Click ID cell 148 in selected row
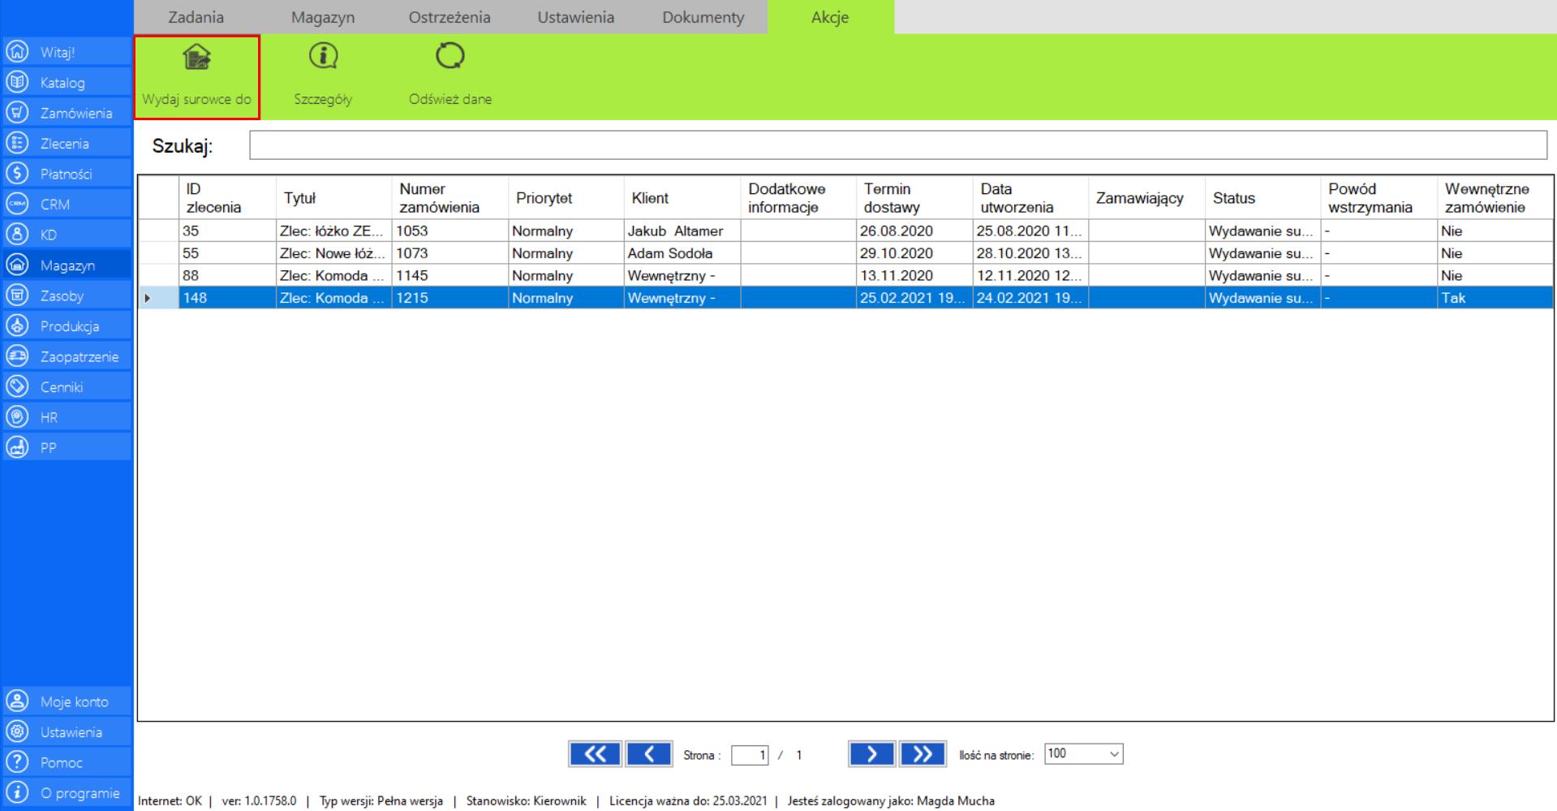The width and height of the screenshot is (1557, 811). [x=227, y=298]
